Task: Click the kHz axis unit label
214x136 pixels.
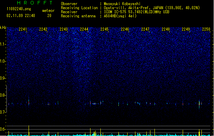Action: 3,28
